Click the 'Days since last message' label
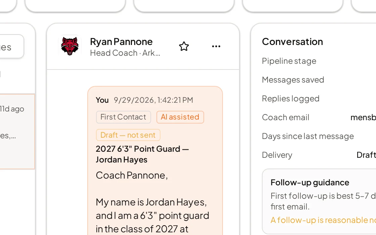This screenshot has height=235, width=376. pos(308,136)
